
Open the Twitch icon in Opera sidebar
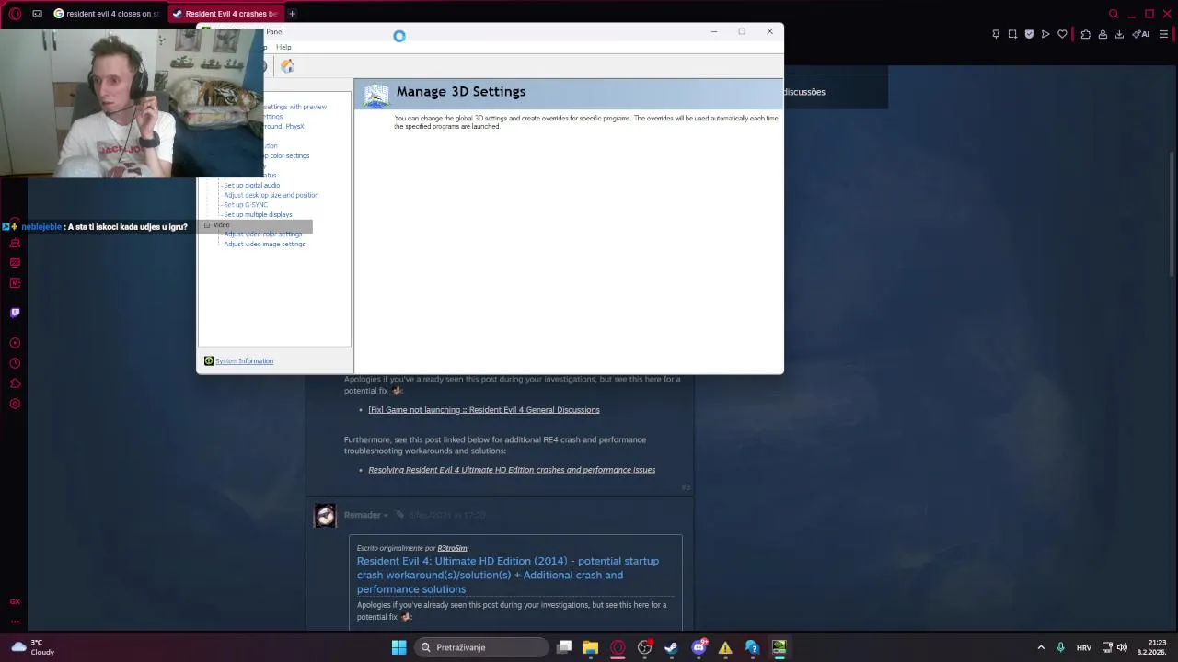pos(15,313)
